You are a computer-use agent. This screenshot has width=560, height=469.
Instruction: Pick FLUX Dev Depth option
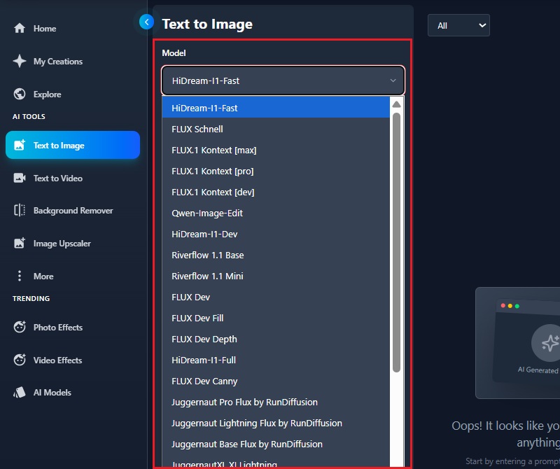tap(276, 339)
